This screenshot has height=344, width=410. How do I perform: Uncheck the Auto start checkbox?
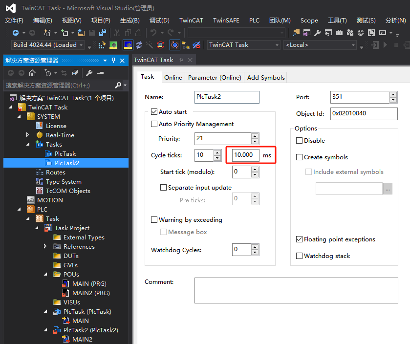(x=154, y=112)
